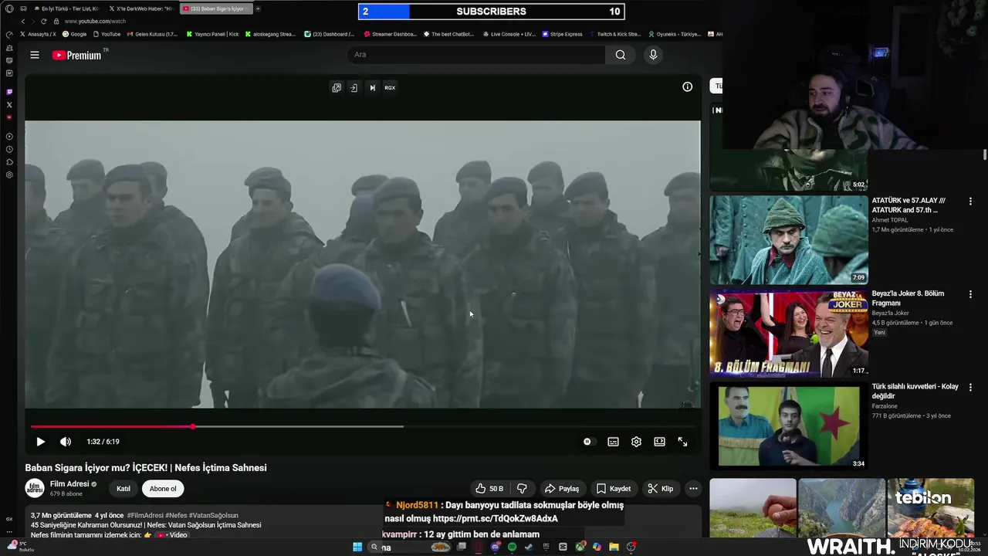Select the Baban Sigara İçiyor browser tab
This screenshot has width=988, height=556.
coord(216,8)
